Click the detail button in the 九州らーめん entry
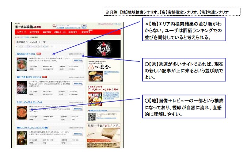The width and height of the screenshot is (247, 156). coord(78,109)
